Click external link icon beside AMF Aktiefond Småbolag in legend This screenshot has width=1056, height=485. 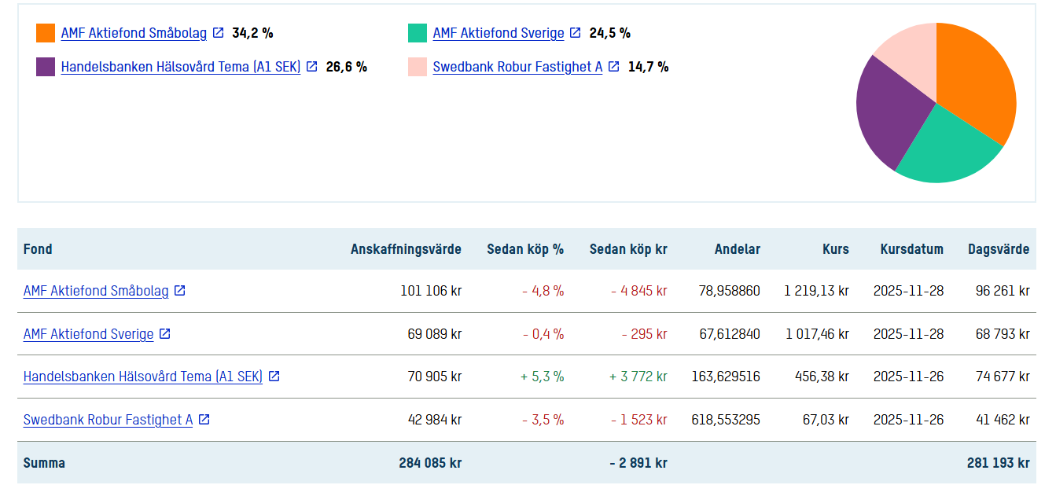(219, 33)
